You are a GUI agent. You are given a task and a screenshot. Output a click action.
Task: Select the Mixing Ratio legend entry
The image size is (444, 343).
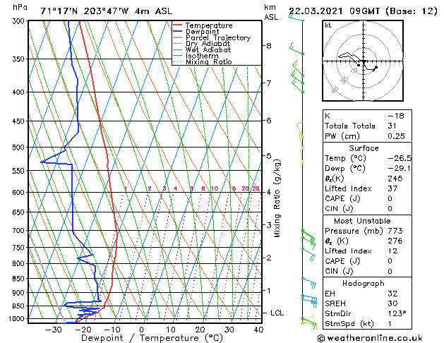(209, 61)
